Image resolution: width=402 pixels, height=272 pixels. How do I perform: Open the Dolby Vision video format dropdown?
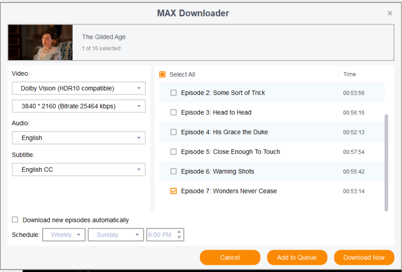(79, 88)
